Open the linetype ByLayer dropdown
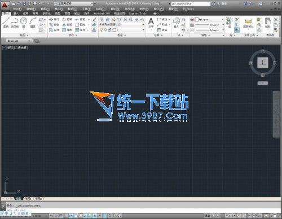The width and height of the screenshot is (282, 219). pos(209,30)
